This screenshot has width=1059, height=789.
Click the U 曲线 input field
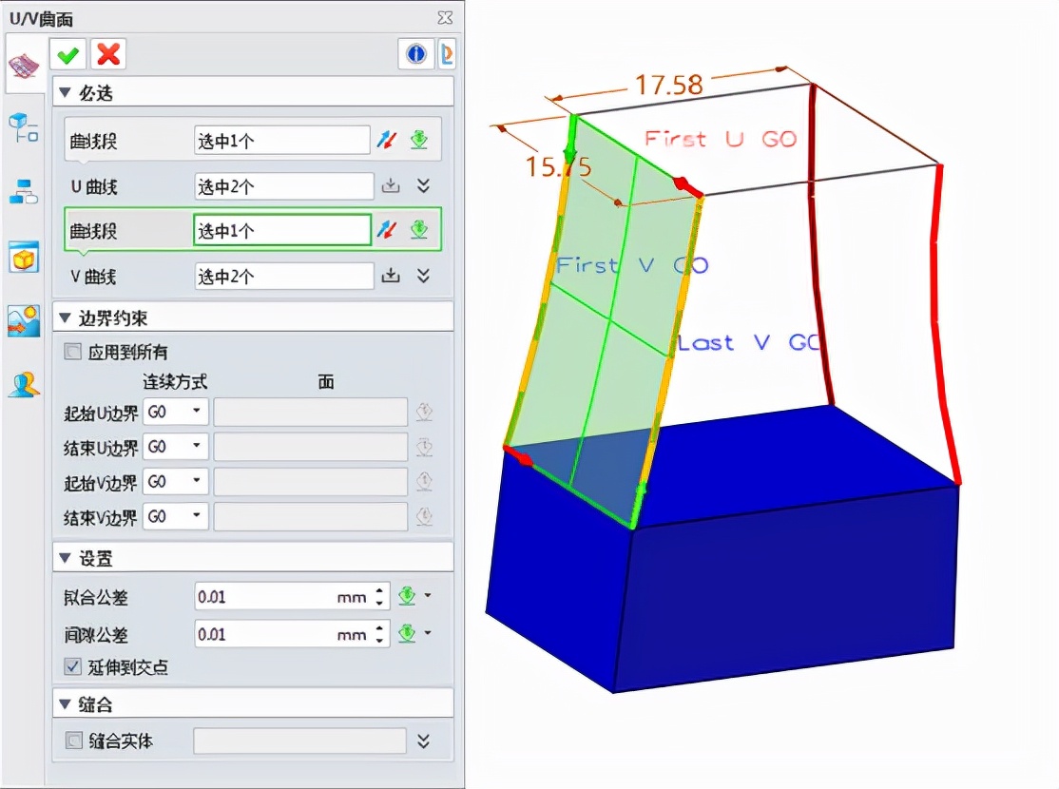284,185
